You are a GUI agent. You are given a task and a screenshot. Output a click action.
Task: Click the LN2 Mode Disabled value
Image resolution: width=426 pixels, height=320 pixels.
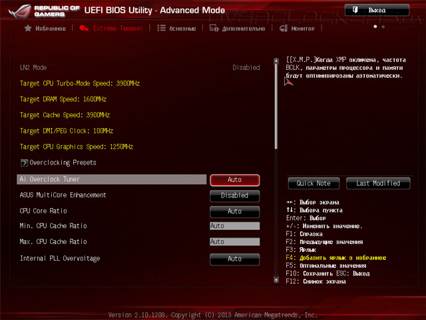246,67
